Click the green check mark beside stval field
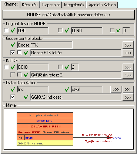This screenshot has height=154, width=137. click(x=67, y=89)
